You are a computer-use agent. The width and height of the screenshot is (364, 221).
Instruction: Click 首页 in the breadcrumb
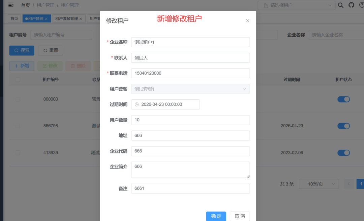click(x=25, y=5)
